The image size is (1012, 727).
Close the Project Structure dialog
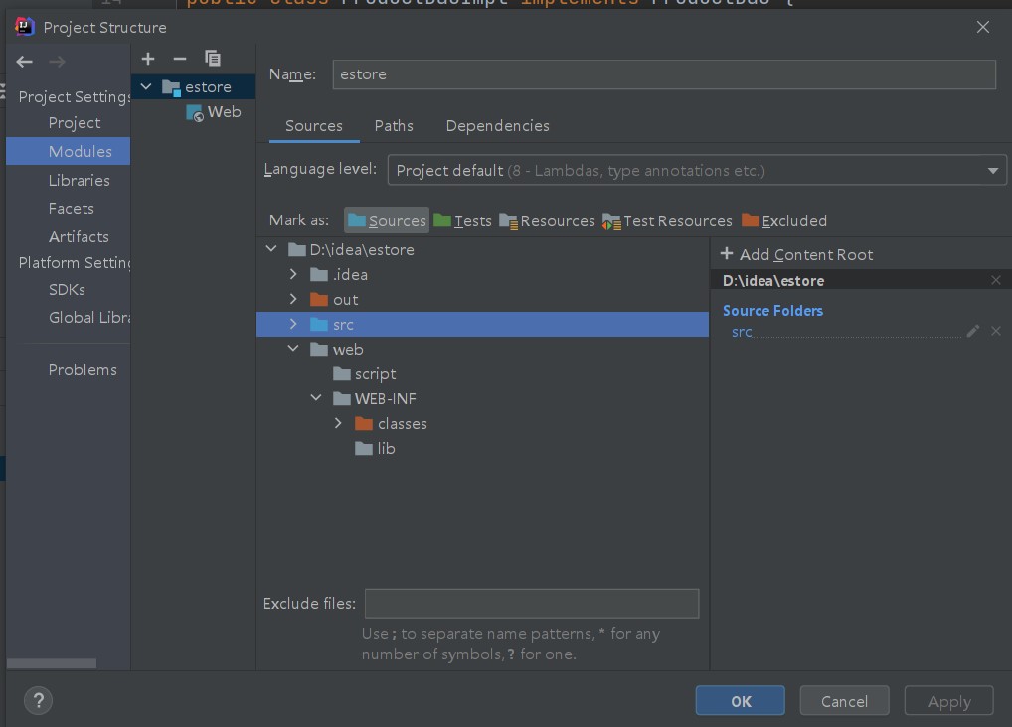click(x=983, y=27)
